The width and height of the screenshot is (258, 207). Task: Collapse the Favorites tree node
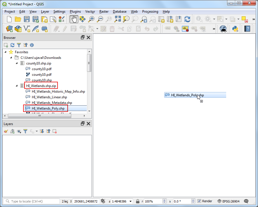(x=6, y=52)
